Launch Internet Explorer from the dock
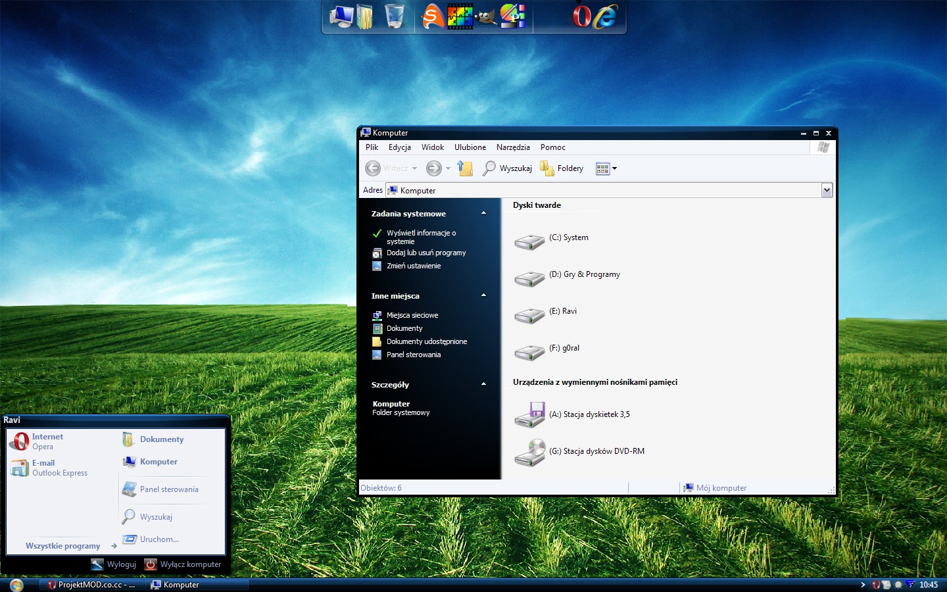947x592 pixels. (606, 16)
